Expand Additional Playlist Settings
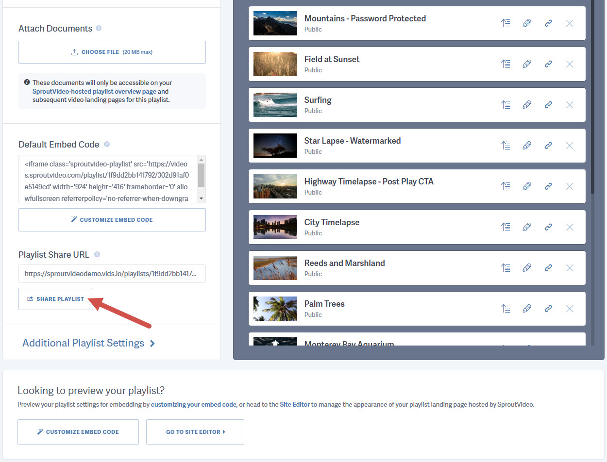 tap(89, 343)
